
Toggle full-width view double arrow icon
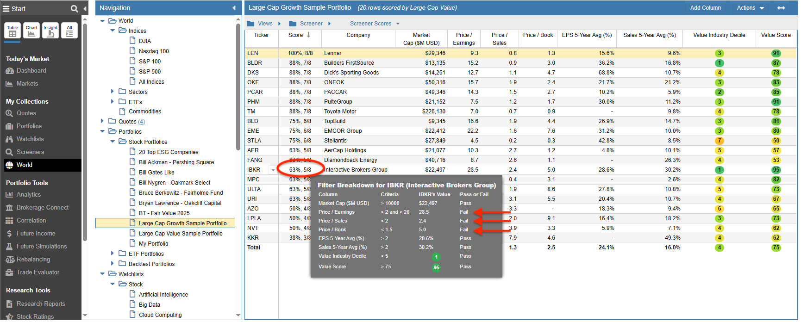pyautogui.click(x=781, y=8)
